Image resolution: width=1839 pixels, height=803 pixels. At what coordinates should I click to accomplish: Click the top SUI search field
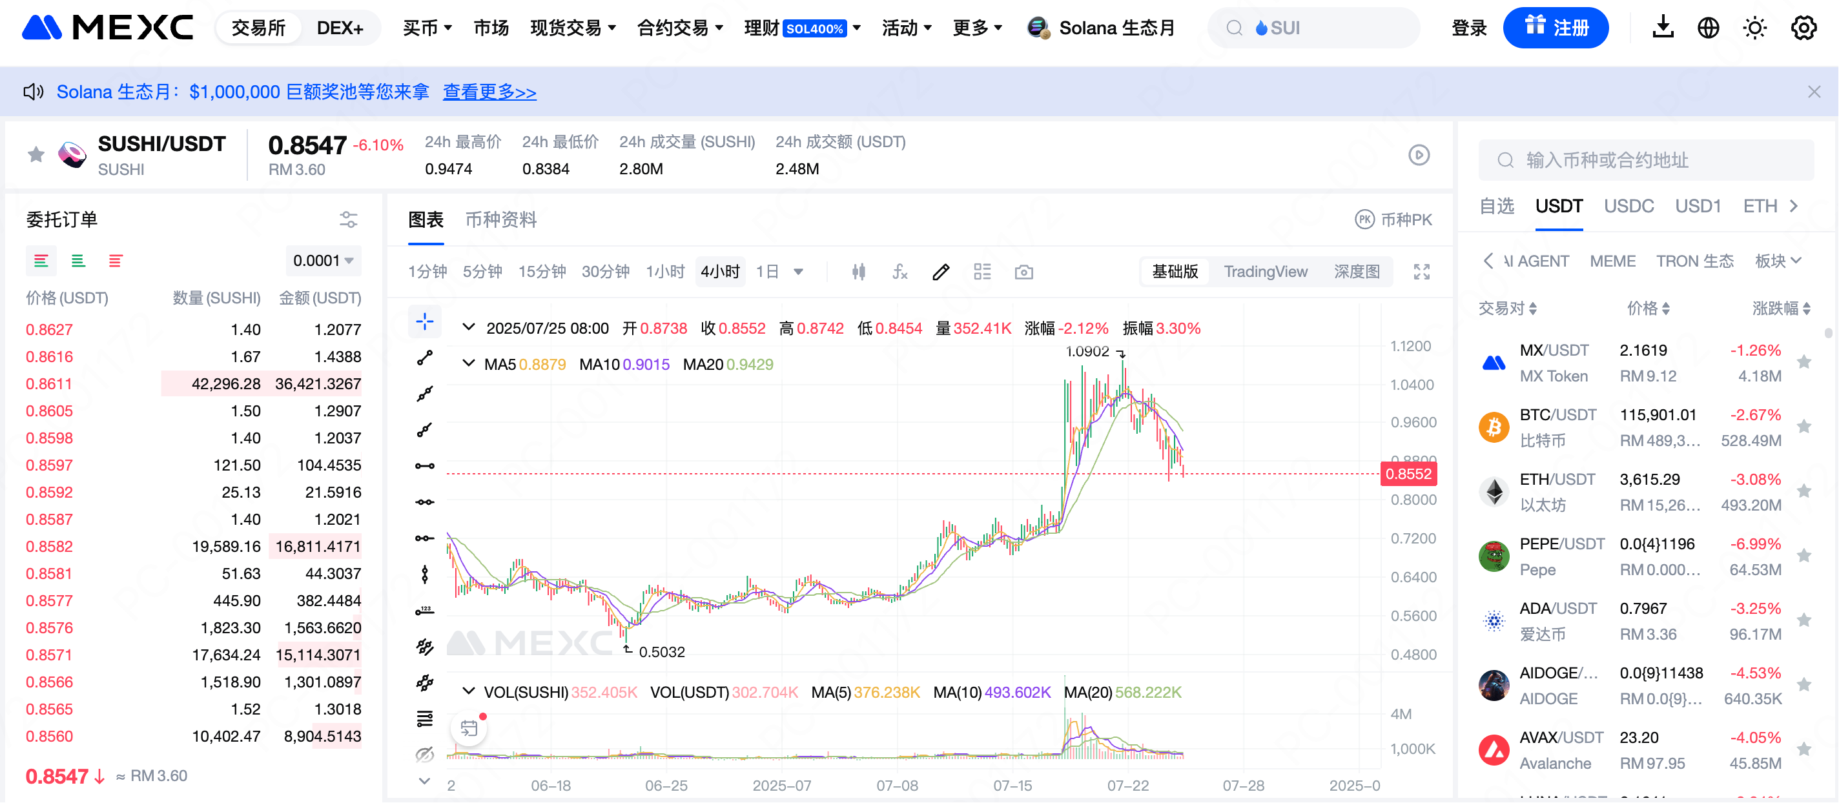pyautogui.click(x=1313, y=28)
